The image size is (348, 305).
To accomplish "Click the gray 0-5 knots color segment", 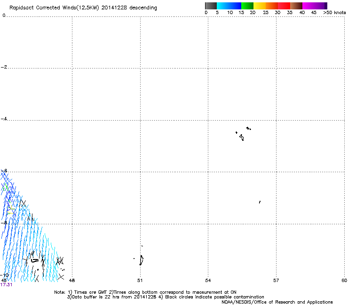I will click(x=211, y=6).
